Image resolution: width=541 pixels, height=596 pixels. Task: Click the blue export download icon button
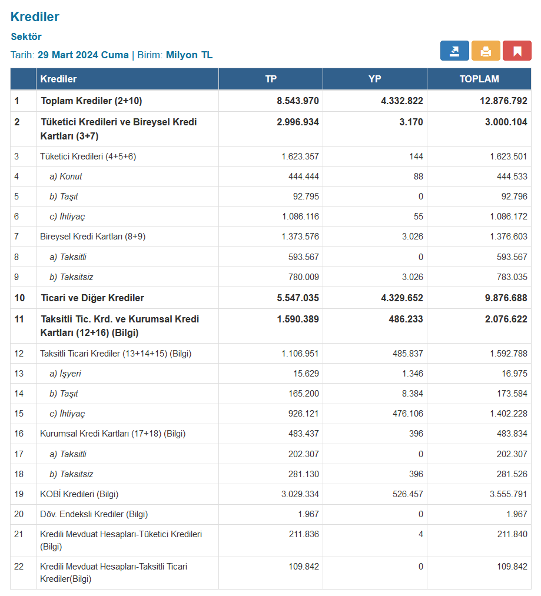click(454, 51)
